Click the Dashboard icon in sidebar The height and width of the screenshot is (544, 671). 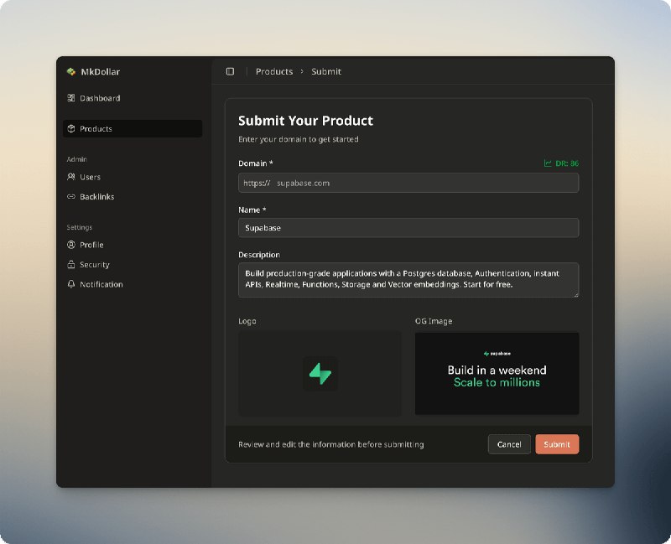coord(71,98)
